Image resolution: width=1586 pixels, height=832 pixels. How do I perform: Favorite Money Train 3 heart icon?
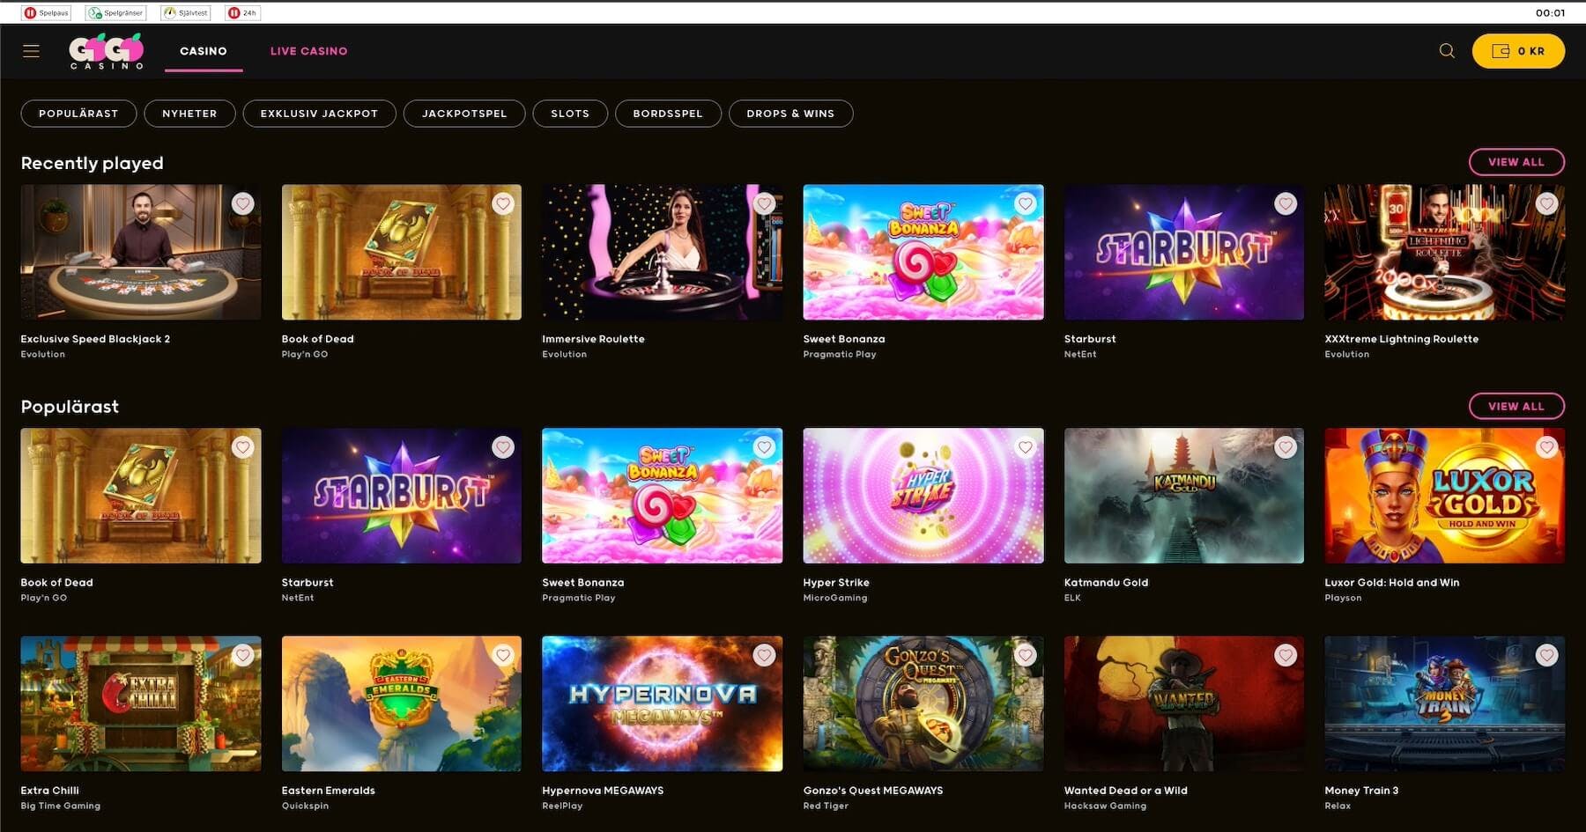[x=1546, y=655]
